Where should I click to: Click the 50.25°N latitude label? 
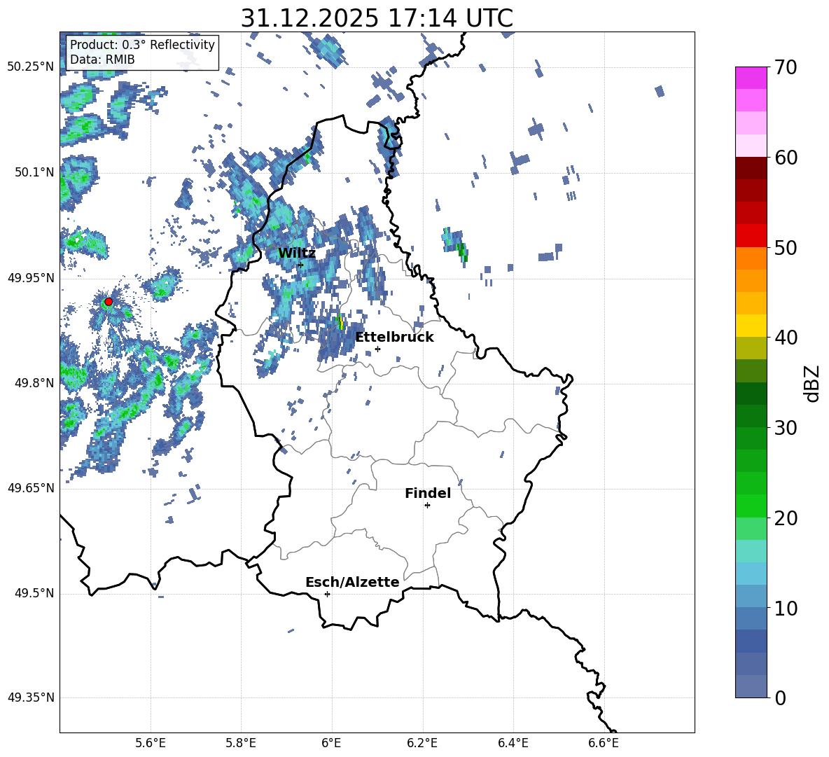coord(31,67)
